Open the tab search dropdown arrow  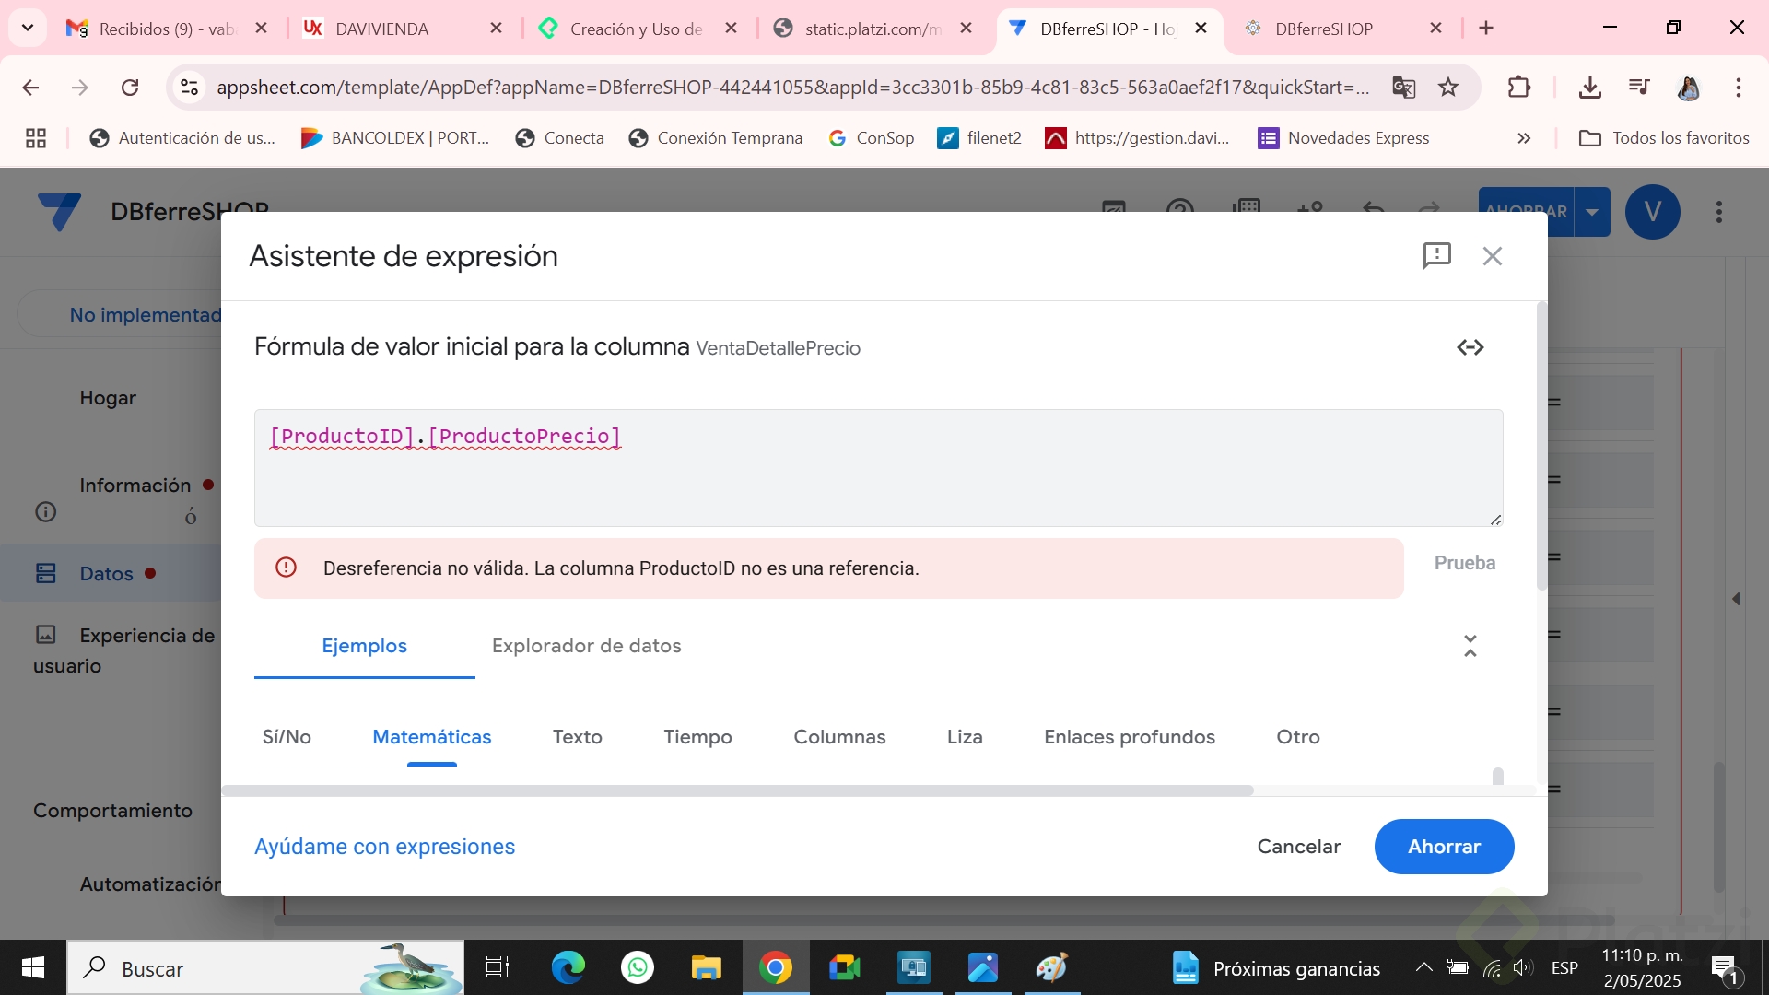pos(28,28)
